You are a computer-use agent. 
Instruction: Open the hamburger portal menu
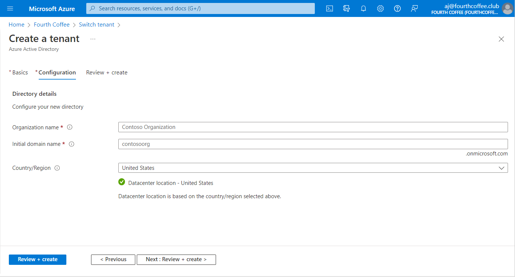click(x=10, y=8)
